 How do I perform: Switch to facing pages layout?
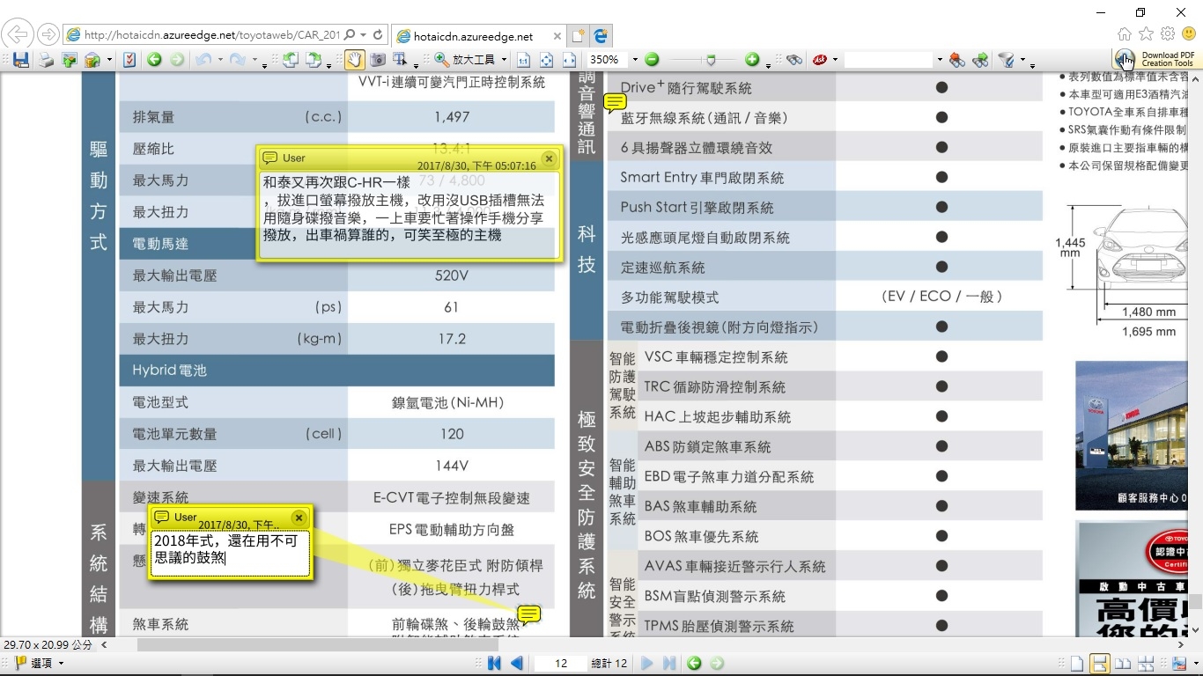coord(1123,664)
